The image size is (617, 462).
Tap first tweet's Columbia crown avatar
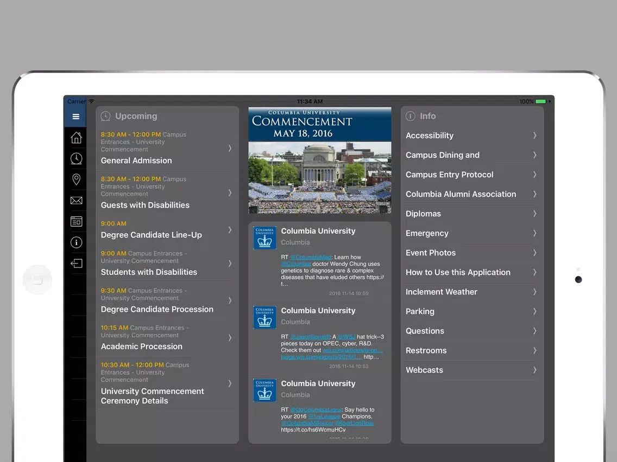(265, 238)
